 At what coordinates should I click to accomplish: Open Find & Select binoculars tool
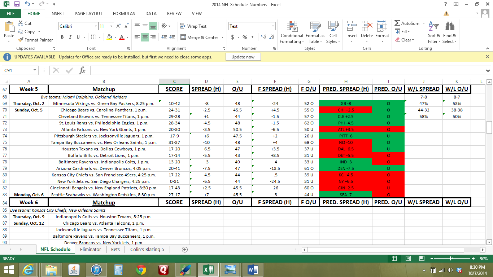[x=449, y=32]
